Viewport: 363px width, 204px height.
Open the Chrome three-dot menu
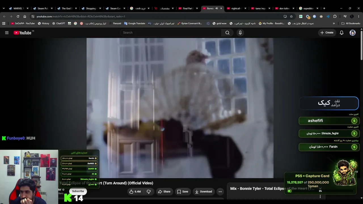coord(359,16)
